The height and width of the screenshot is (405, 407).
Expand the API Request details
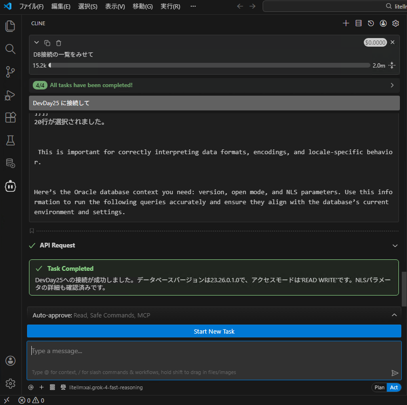point(395,246)
